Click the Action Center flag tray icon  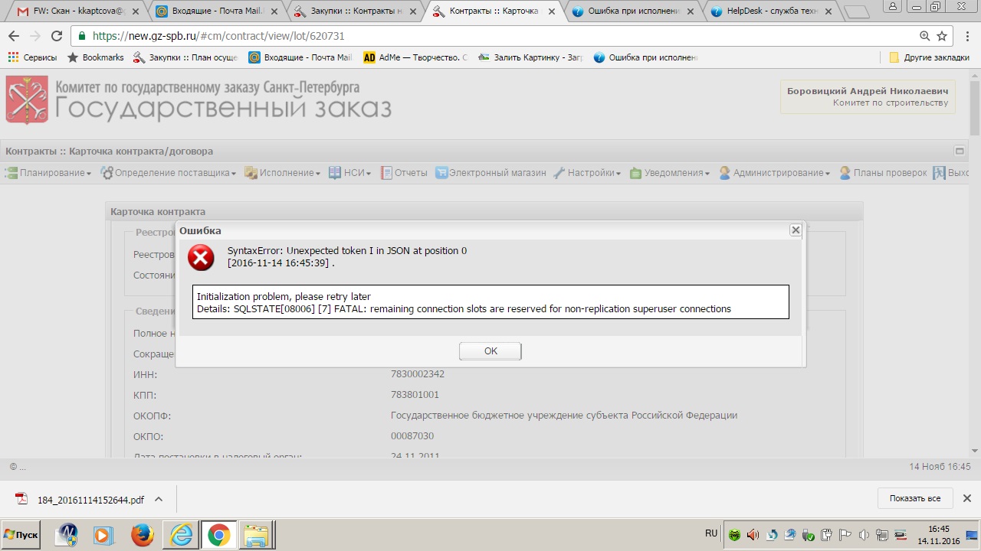point(846,535)
